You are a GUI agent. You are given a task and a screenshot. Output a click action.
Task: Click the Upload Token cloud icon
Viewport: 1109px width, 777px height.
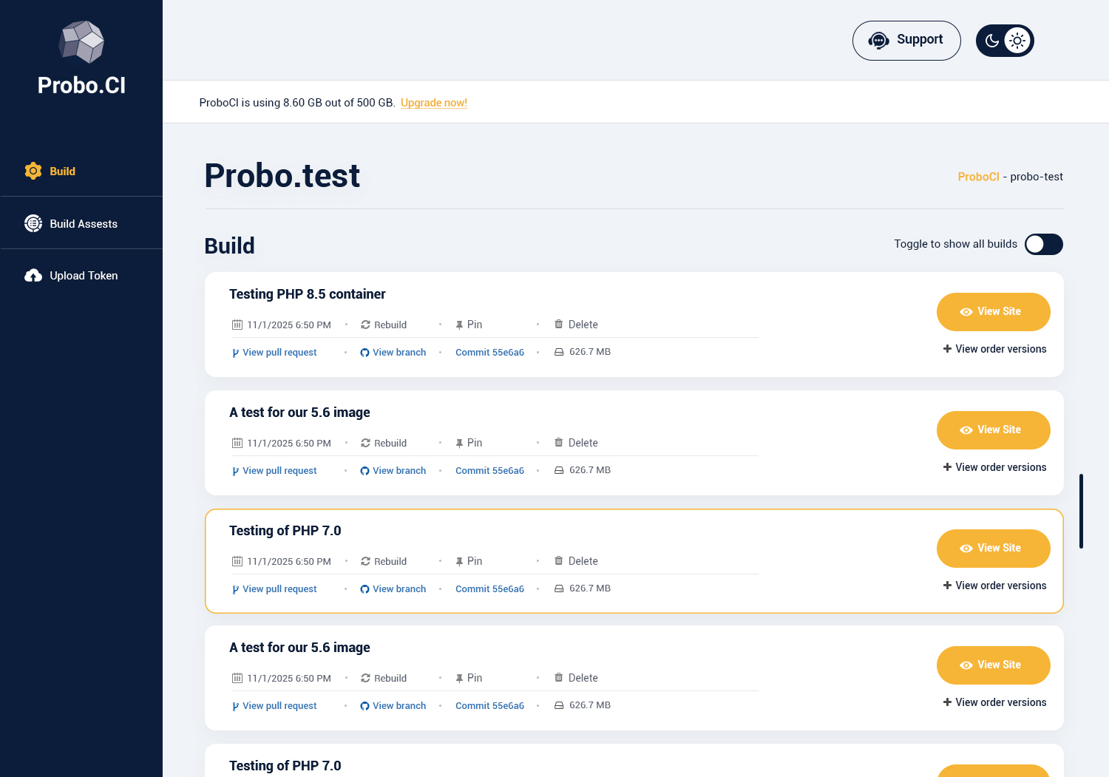(x=33, y=276)
